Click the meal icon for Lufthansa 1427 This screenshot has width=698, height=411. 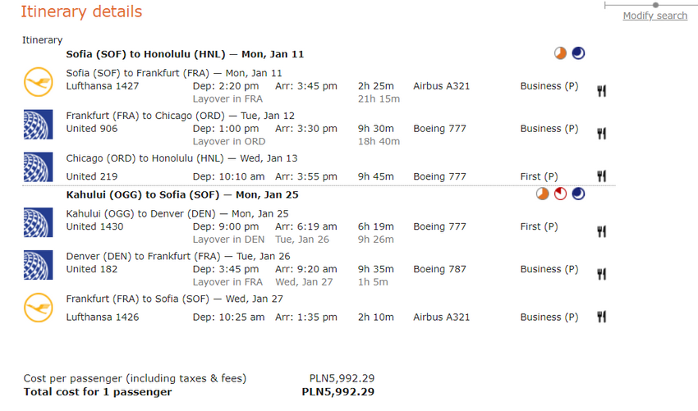tap(601, 91)
